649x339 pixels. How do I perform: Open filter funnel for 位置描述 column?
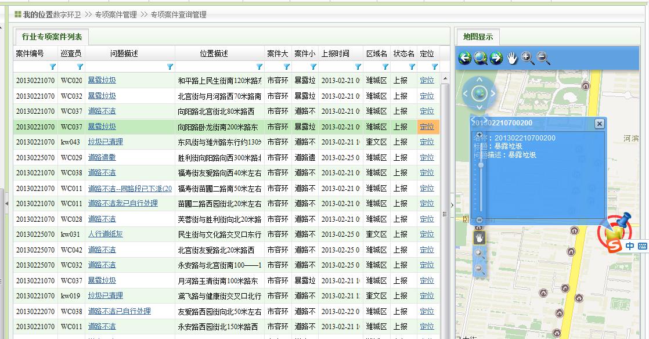tap(259, 67)
